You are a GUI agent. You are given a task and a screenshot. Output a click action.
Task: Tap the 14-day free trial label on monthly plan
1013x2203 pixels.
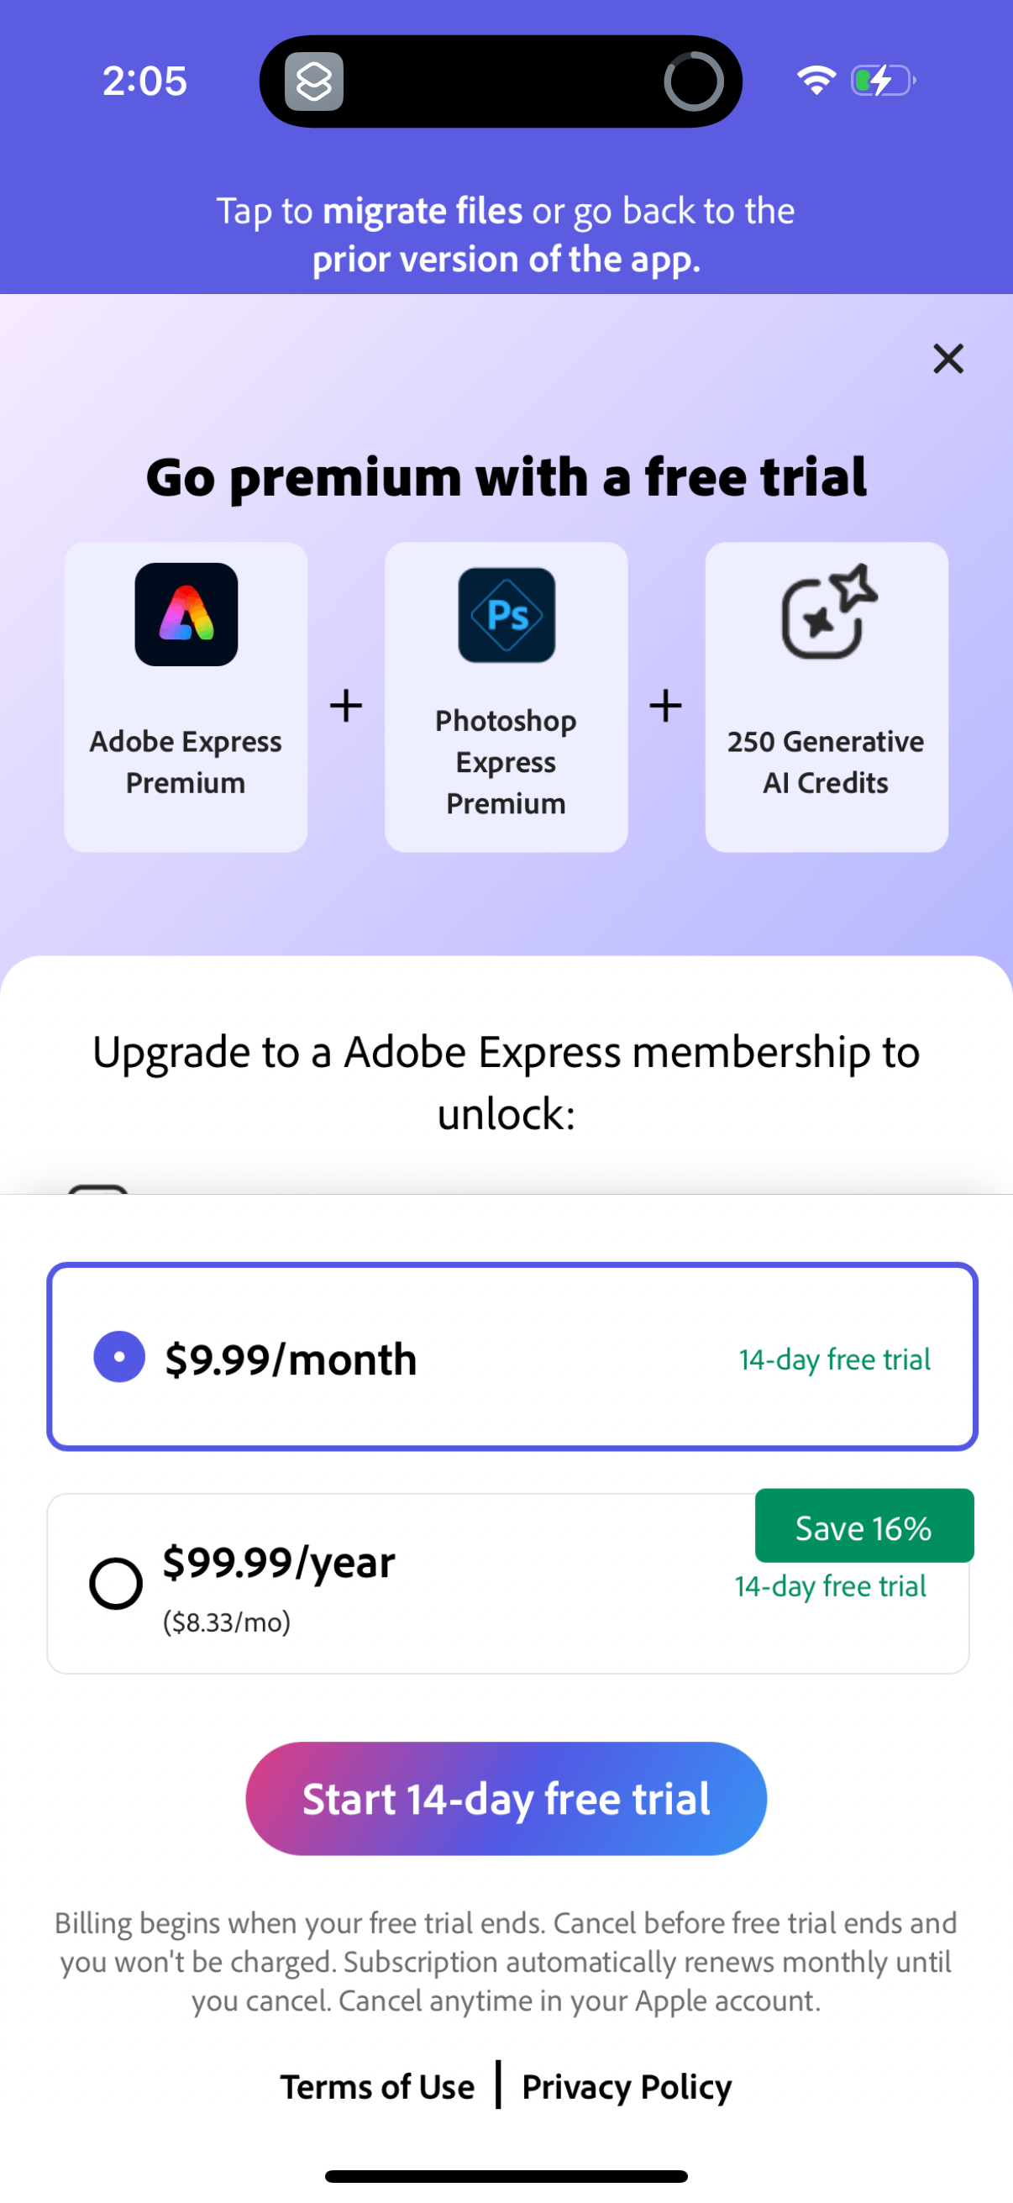tap(833, 1359)
